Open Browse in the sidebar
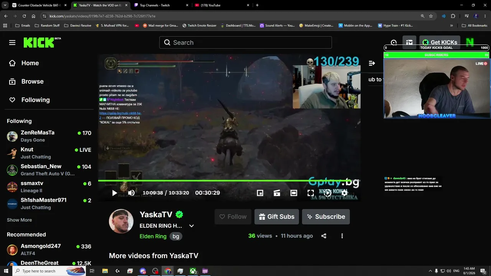Image resolution: width=491 pixels, height=276 pixels. pos(26,81)
